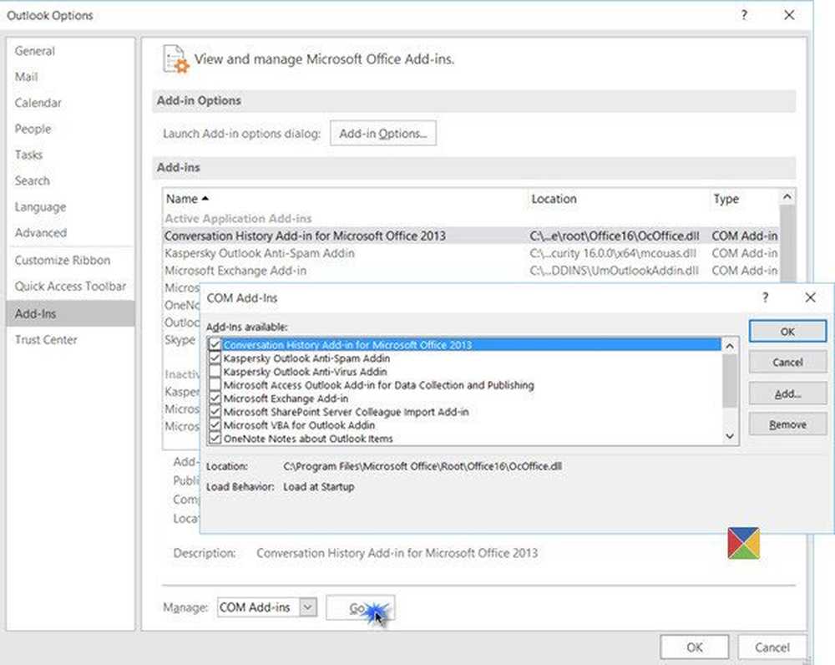
Task: Click the help question mark in COM Add-Ins dialog
Action: [766, 297]
